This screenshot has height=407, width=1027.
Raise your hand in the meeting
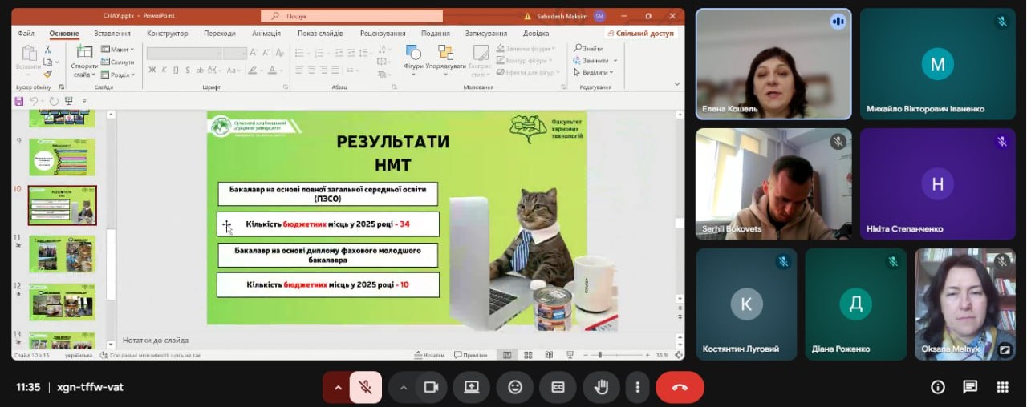coord(600,387)
